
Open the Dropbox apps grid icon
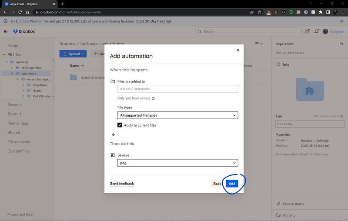pyautogui.click(x=6, y=31)
